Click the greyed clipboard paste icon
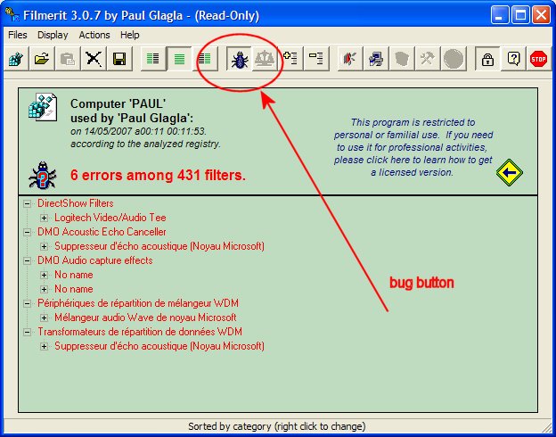This screenshot has height=437, width=556. [x=68, y=59]
